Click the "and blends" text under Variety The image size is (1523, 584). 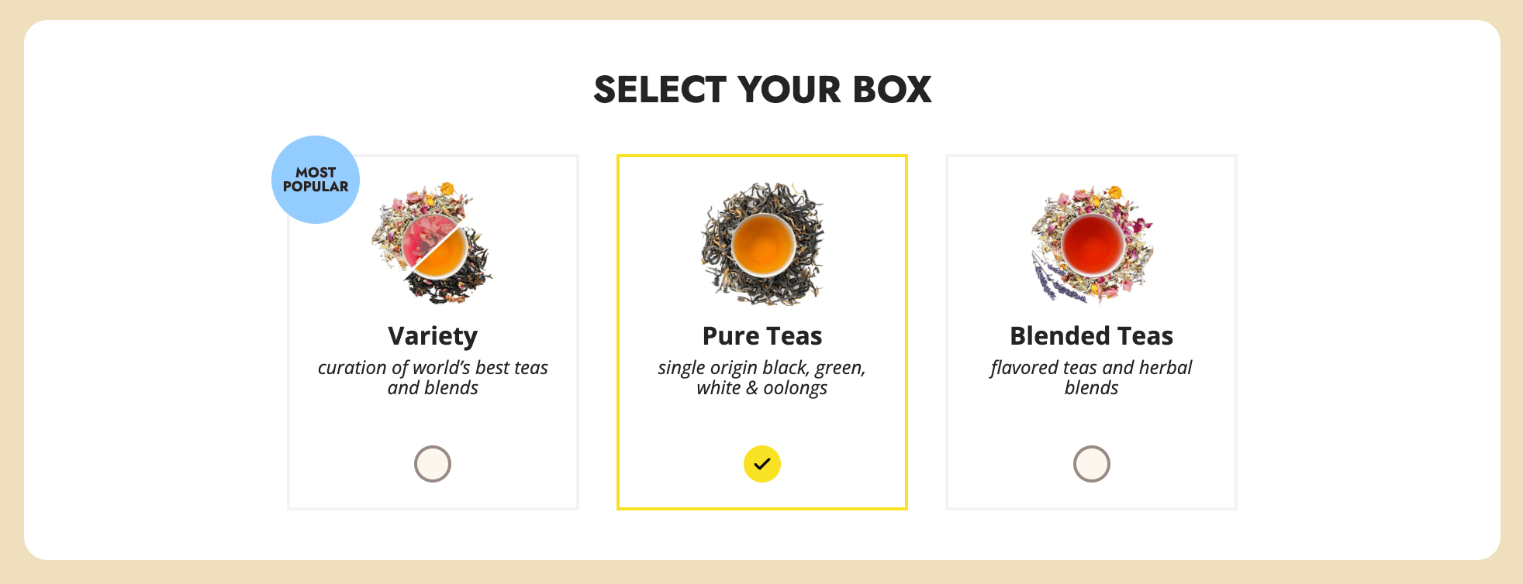point(433,388)
